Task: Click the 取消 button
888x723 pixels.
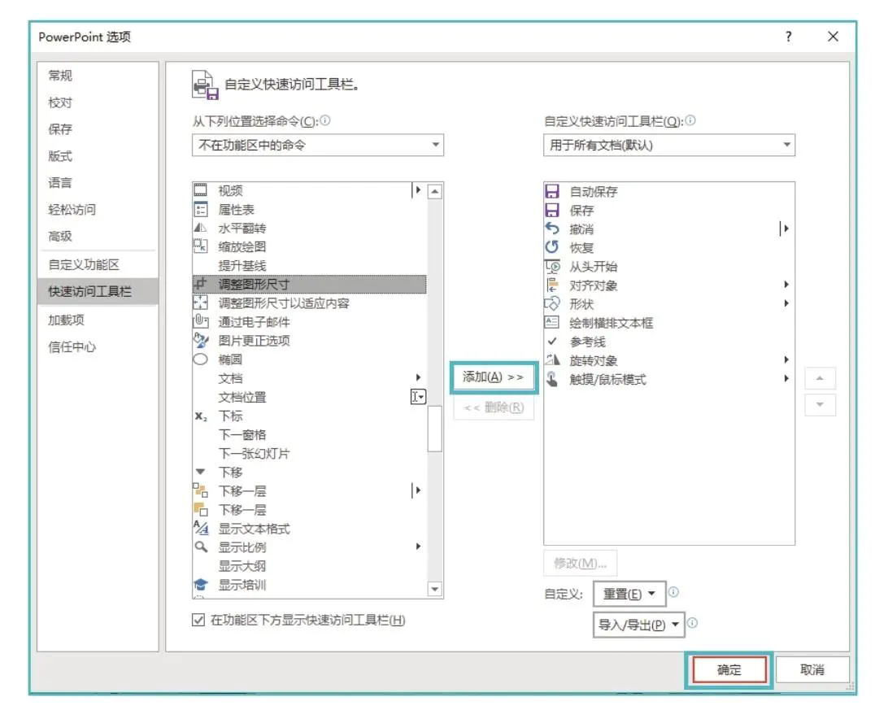Action: (812, 670)
